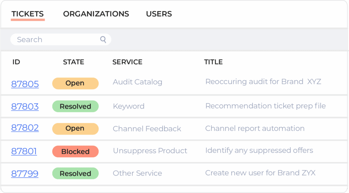Select the ID column header

tap(16, 62)
